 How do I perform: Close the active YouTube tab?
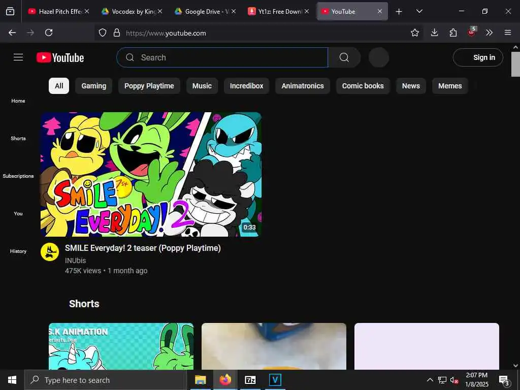tap(380, 11)
